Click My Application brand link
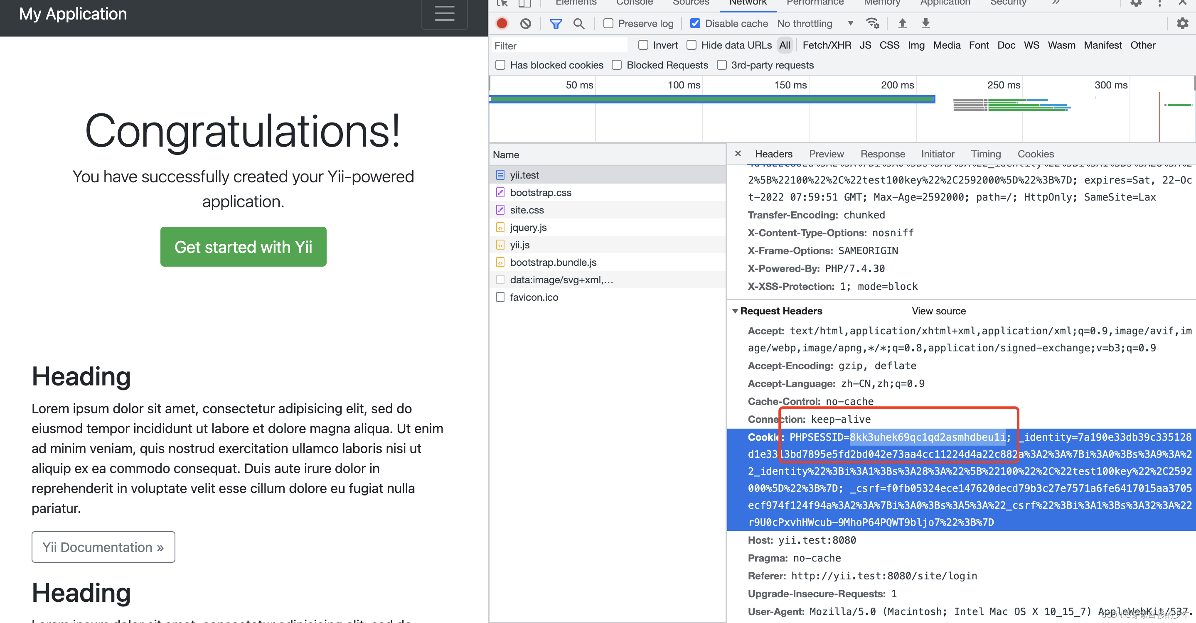Screen dimensions: 1196x623 coord(73,13)
